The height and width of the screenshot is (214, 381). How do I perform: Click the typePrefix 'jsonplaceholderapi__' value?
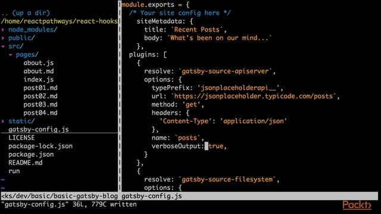point(238,87)
